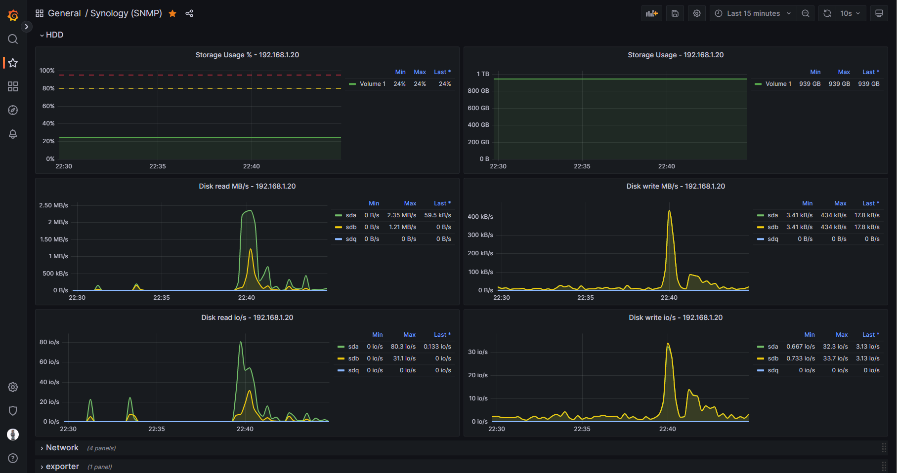Open Disk read io/s panel menu
Screen dimensions: 897x473
click(247, 317)
